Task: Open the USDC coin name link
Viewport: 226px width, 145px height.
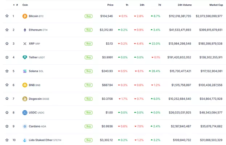Action: [x=33, y=112]
